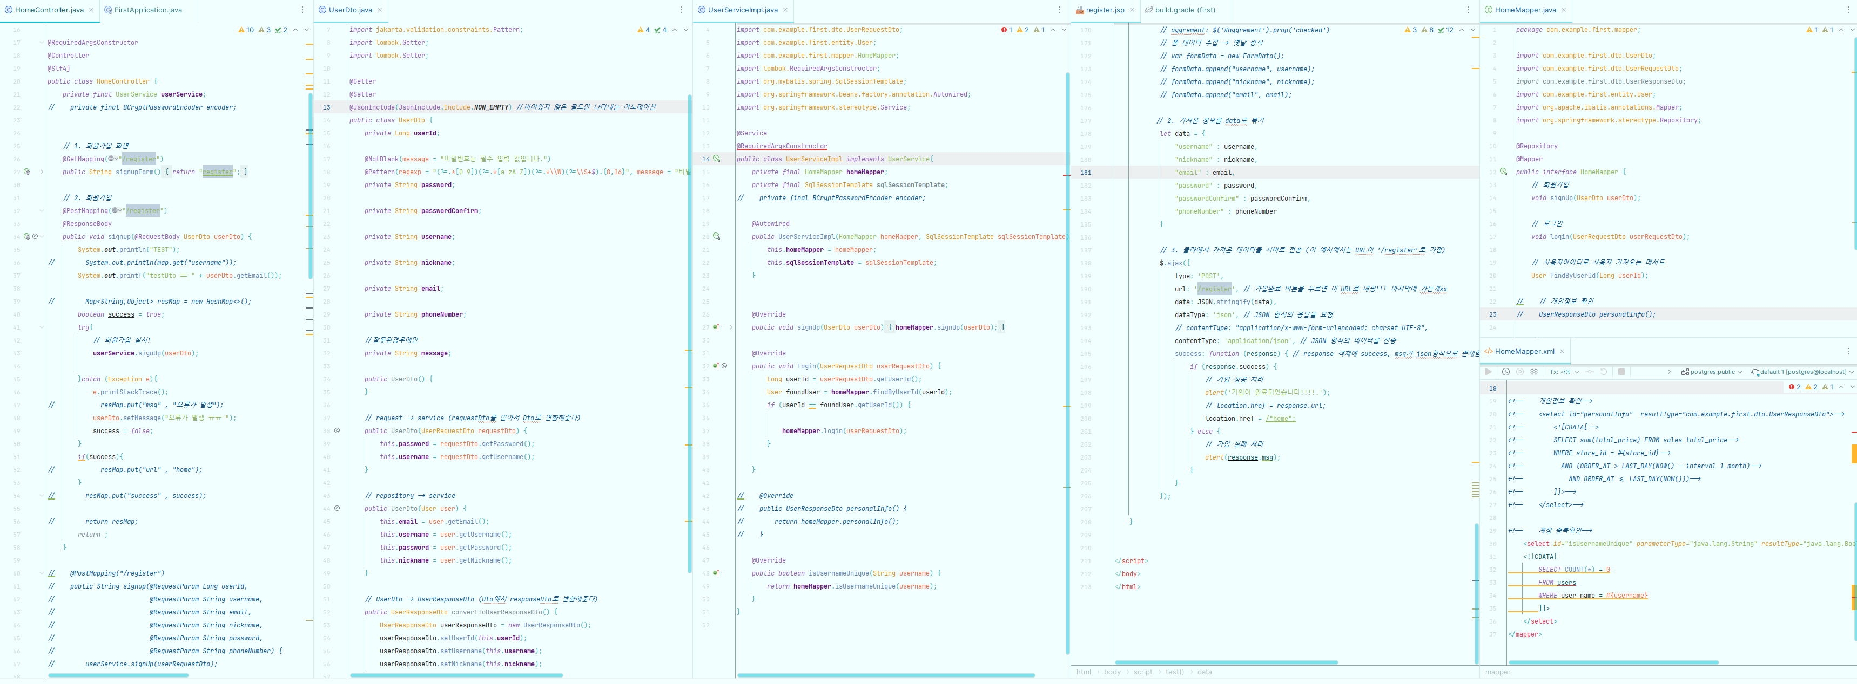Open query history clock icon
This screenshot has height=684, width=1857.
click(x=1506, y=372)
